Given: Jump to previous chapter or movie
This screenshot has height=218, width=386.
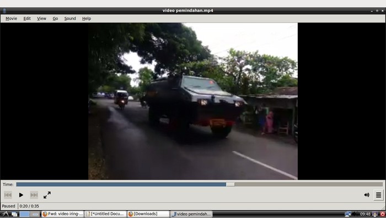Looking at the screenshot, I should point(8,195).
